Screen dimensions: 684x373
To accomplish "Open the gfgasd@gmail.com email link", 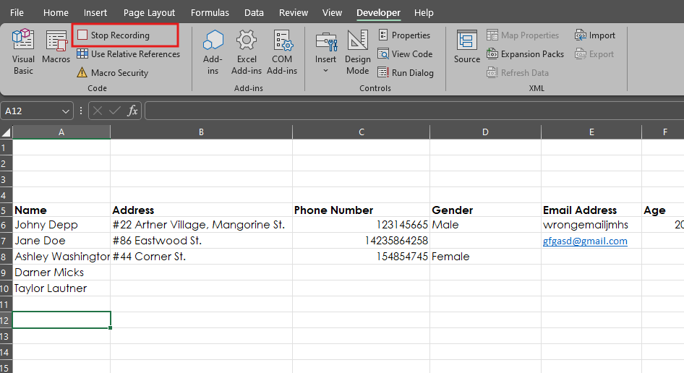I will (x=585, y=241).
